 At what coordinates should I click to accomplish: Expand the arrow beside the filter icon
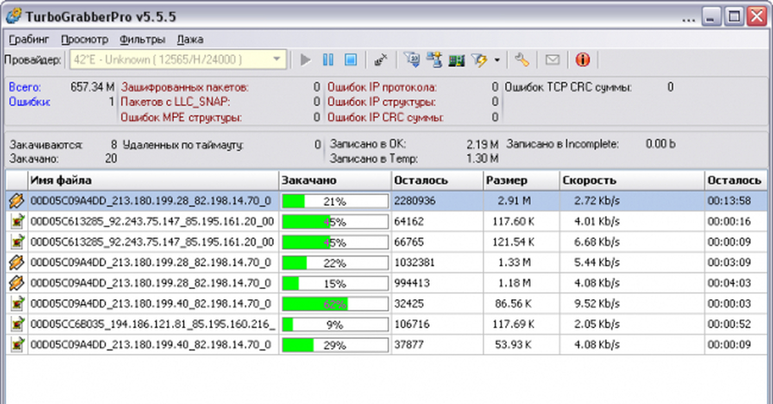(497, 60)
